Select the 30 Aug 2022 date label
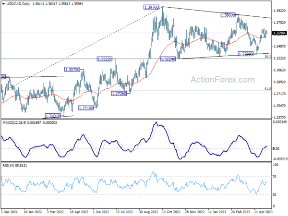 (x=148, y=212)
